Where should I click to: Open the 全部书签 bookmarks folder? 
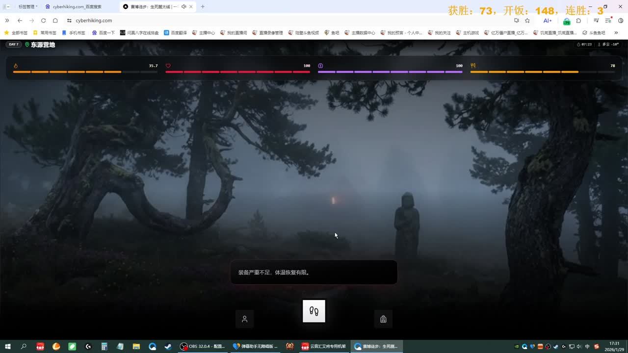(16, 33)
